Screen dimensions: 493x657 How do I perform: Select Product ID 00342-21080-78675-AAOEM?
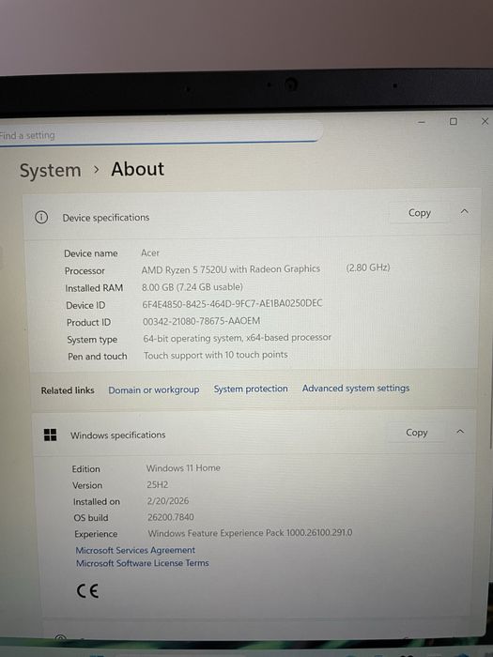[202, 321]
